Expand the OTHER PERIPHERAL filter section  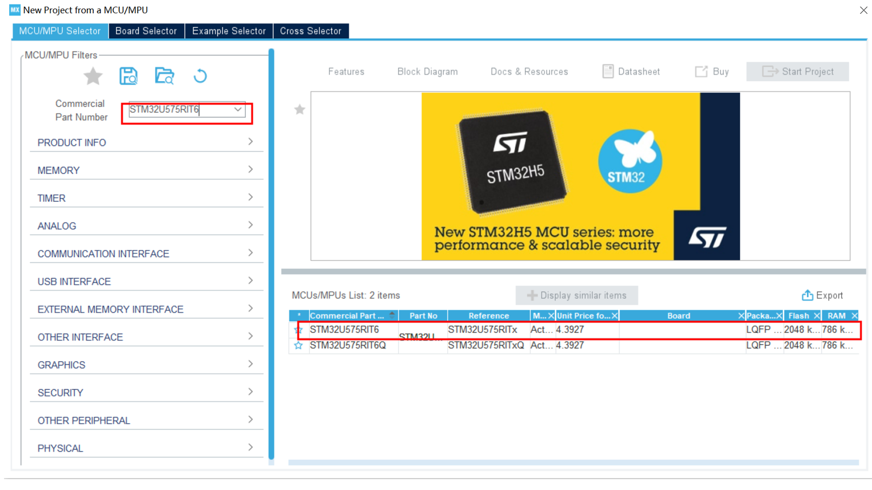146,421
